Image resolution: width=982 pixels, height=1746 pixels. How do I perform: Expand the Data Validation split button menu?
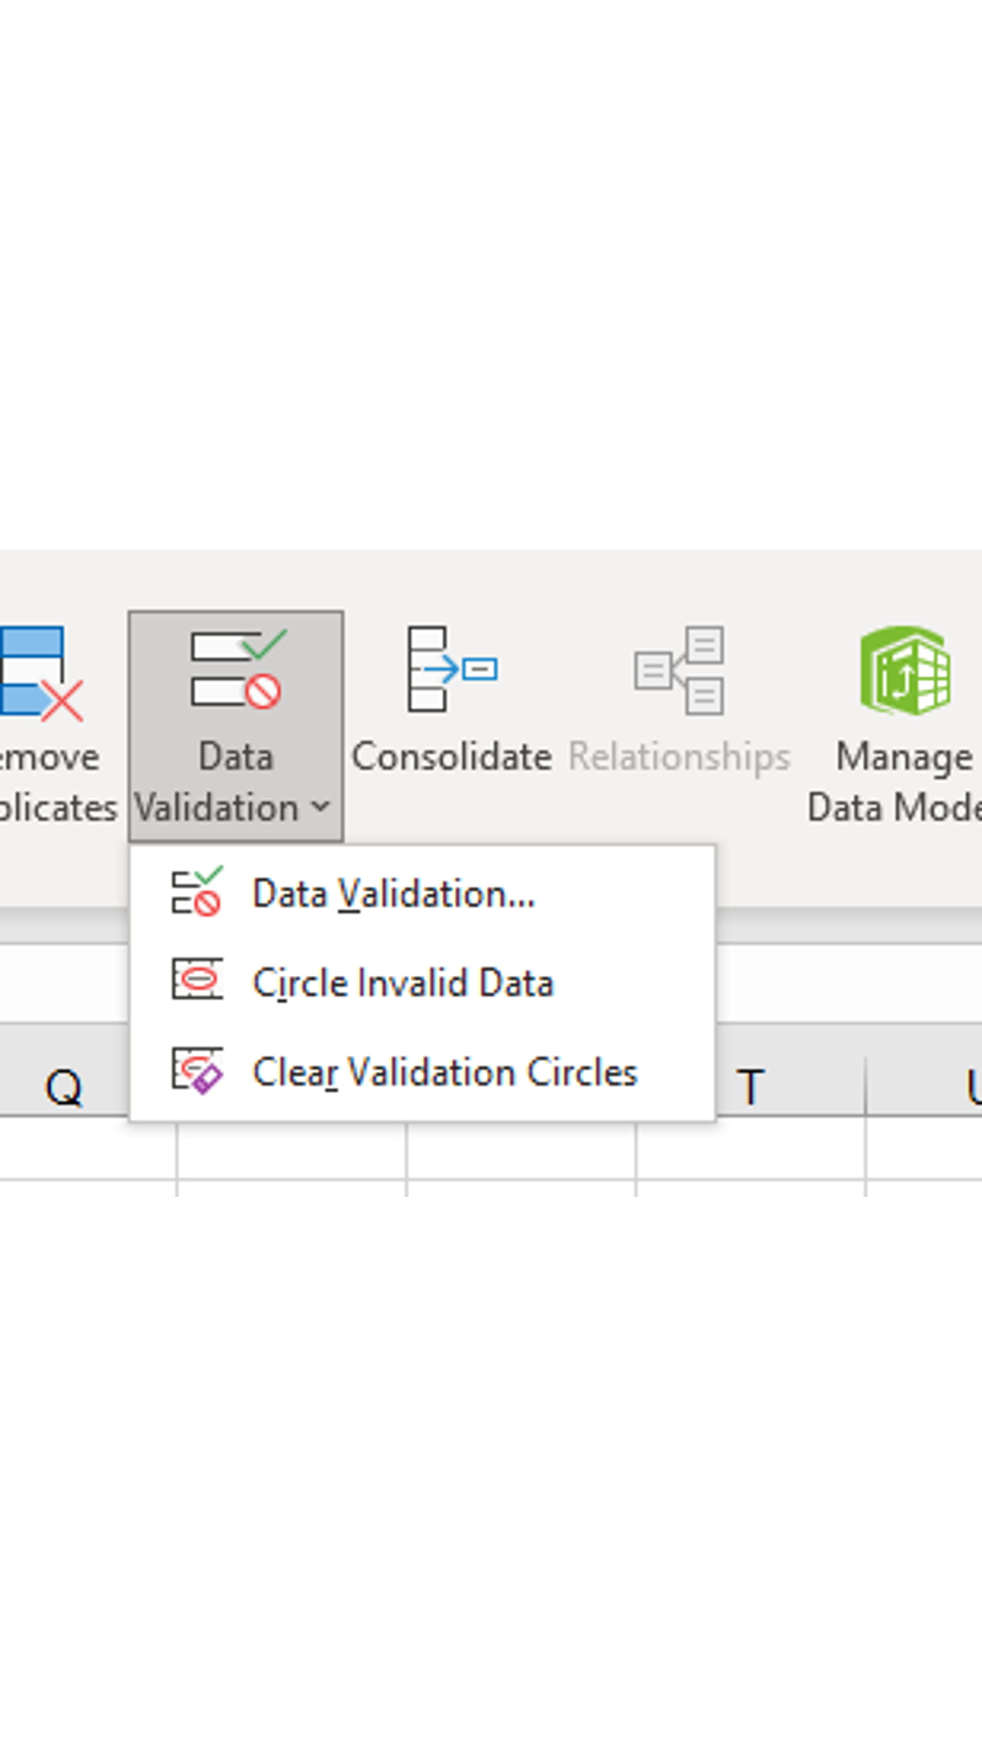coord(320,807)
